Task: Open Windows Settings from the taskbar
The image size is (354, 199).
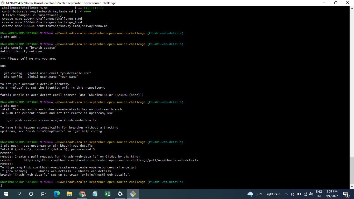Action: coord(120,194)
